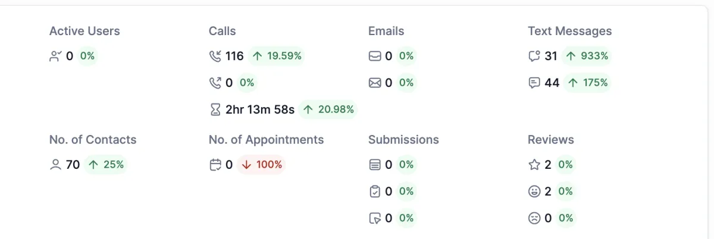Click the email inbox tray icon
Screen dimensions: 714x239
(375, 56)
